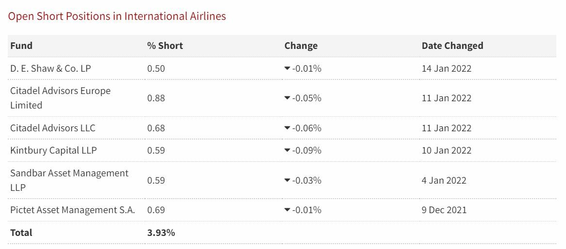Viewport: 566px width, 249px height.
Task: Open D. E. Shaw & Co. LP fund
Action: [x=50, y=68]
